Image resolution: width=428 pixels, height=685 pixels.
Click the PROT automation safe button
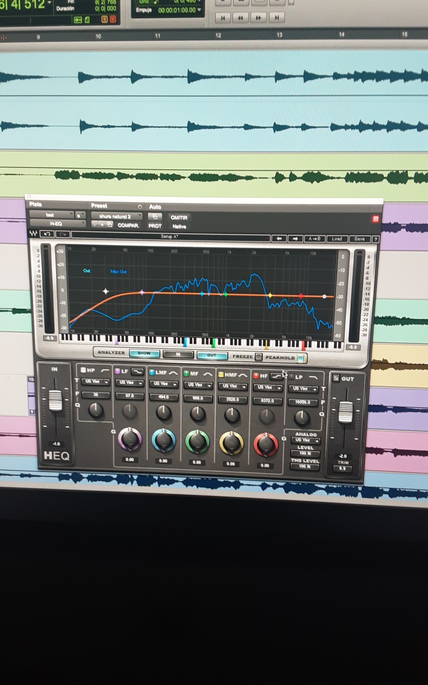[155, 226]
